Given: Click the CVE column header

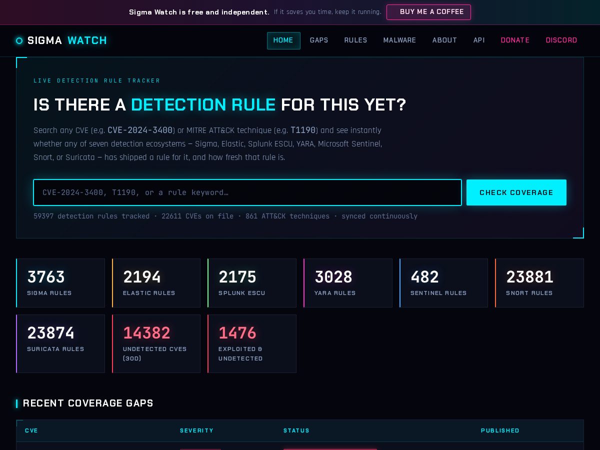Looking at the screenshot, I should tap(31, 430).
